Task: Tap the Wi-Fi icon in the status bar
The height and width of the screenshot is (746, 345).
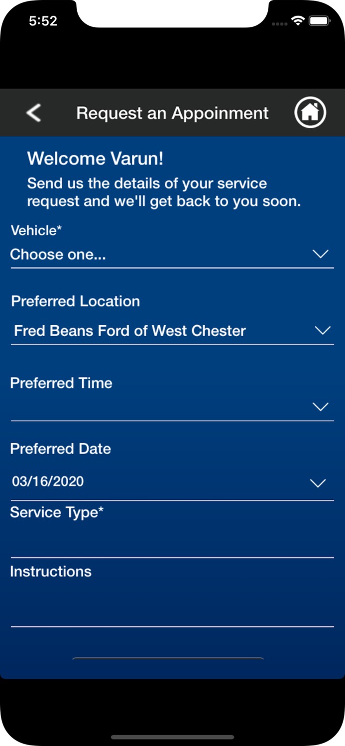Action: pyautogui.click(x=298, y=21)
